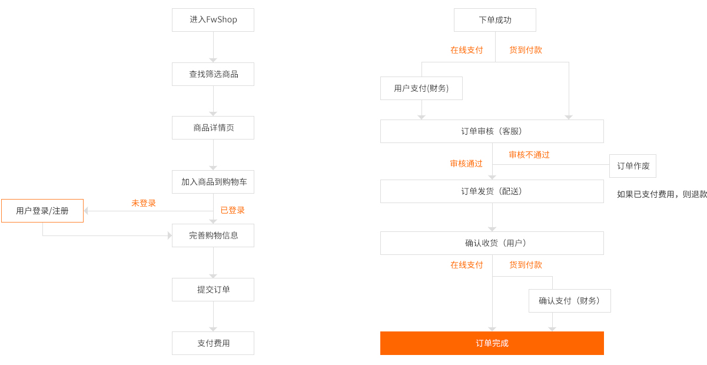707x365 pixels.
Task: Click the 完善购物信息 step
Action: click(x=213, y=235)
